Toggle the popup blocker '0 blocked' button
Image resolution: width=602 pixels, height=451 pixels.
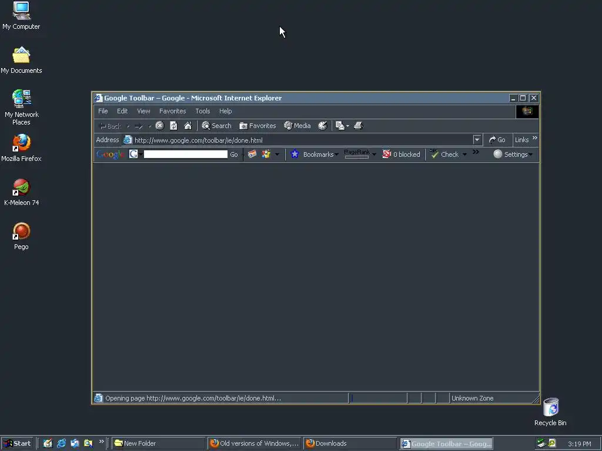[x=402, y=154]
